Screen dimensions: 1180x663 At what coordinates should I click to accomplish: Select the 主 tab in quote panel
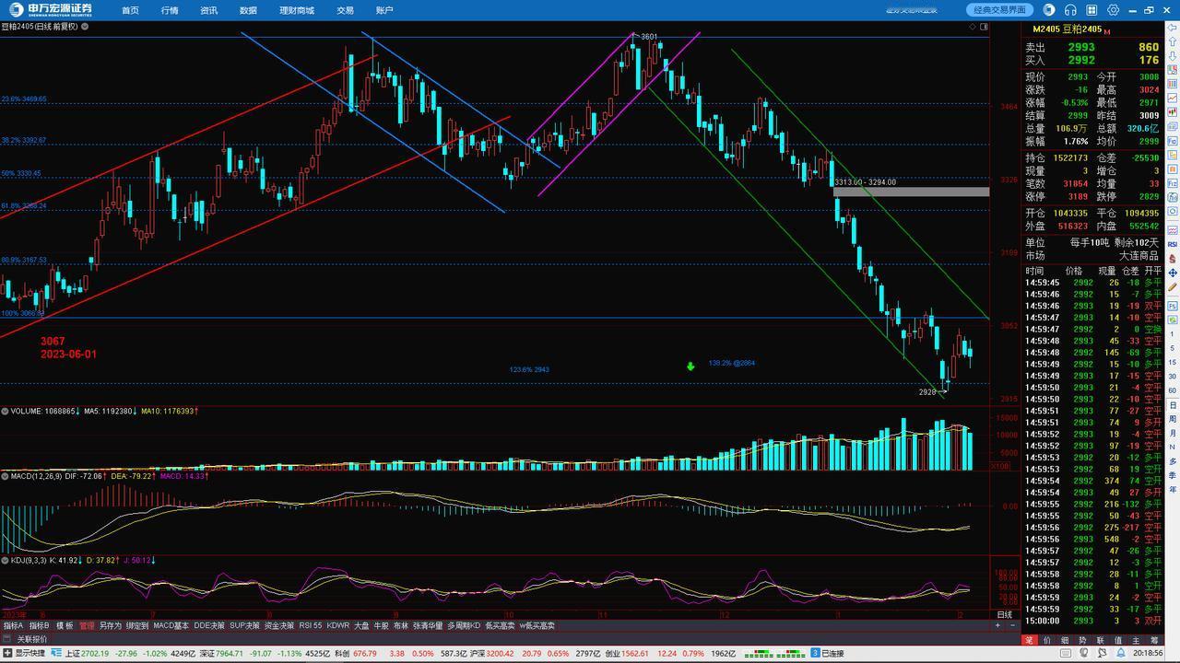[x=1135, y=640]
